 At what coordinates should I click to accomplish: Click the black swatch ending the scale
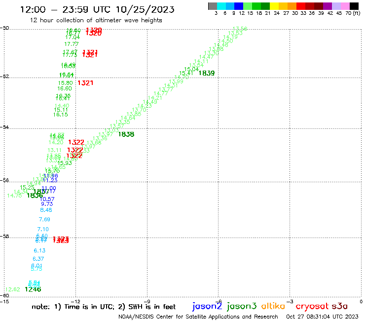coord(354,6)
